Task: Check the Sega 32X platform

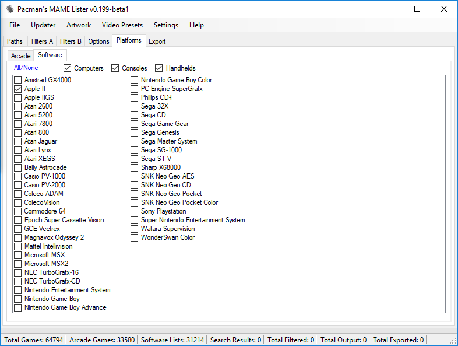Action: 135,106
